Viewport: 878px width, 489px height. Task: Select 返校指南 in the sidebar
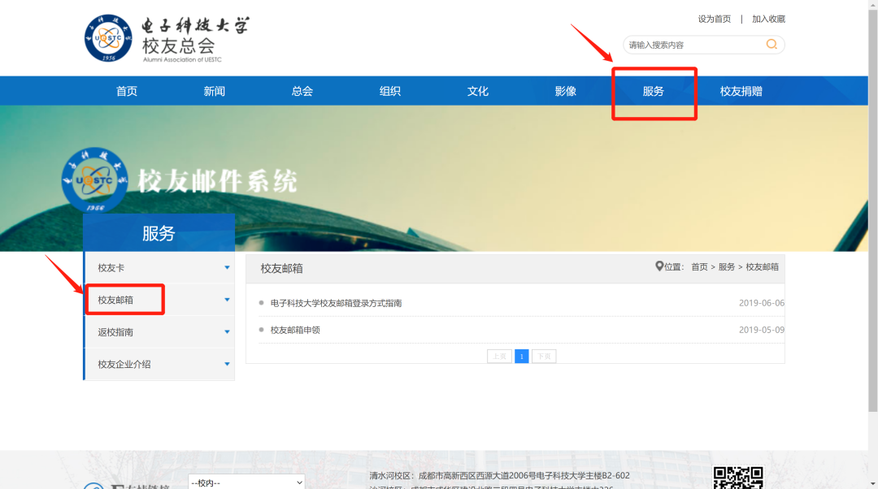coord(115,332)
